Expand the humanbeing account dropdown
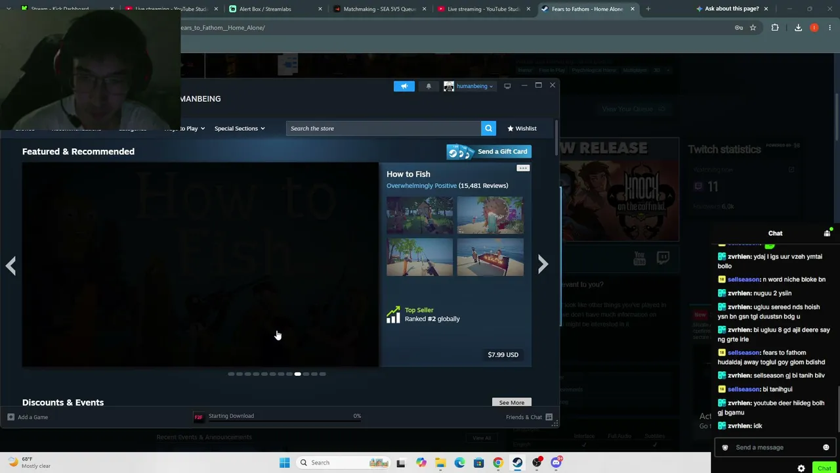This screenshot has height=473, width=840. [x=469, y=86]
